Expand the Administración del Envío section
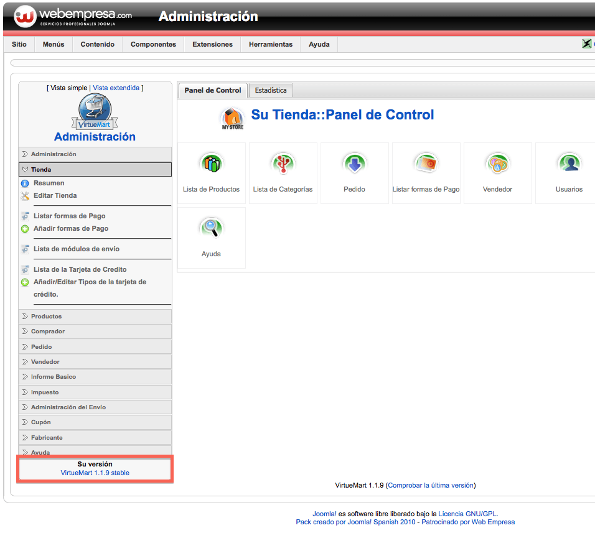595x533 pixels. tap(95, 407)
